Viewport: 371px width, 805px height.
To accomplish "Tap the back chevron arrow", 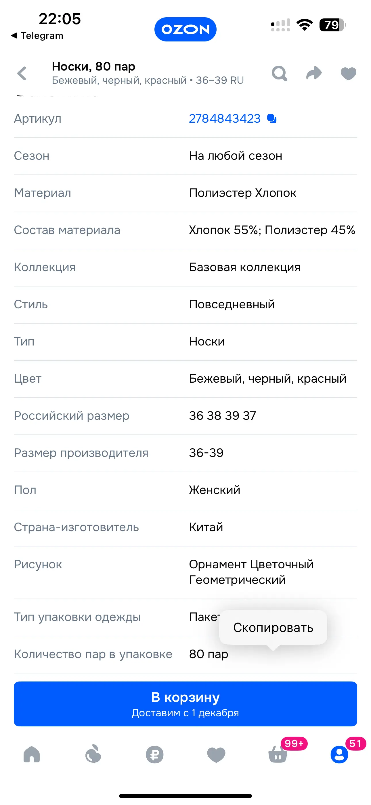I will pyautogui.click(x=22, y=74).
